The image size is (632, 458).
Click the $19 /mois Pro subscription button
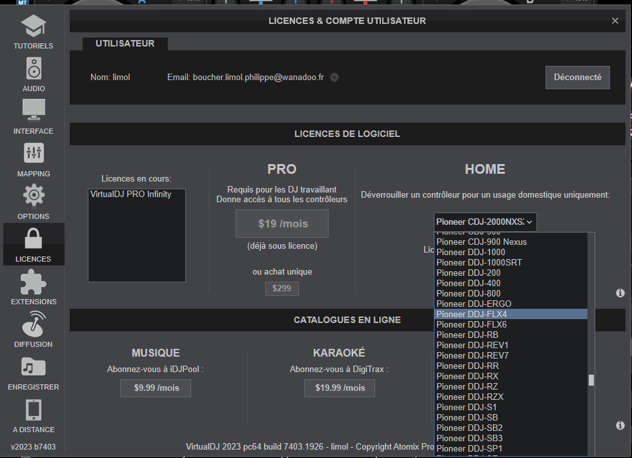[282, 224]
